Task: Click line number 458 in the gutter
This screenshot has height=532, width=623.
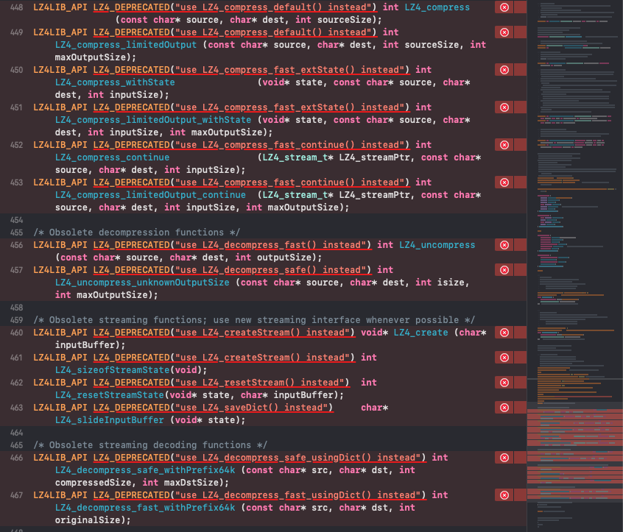Action: pyautogui.click(x=16, y=308)
